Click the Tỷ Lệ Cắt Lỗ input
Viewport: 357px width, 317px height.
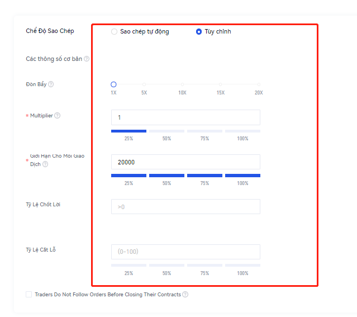coord(185,252)
